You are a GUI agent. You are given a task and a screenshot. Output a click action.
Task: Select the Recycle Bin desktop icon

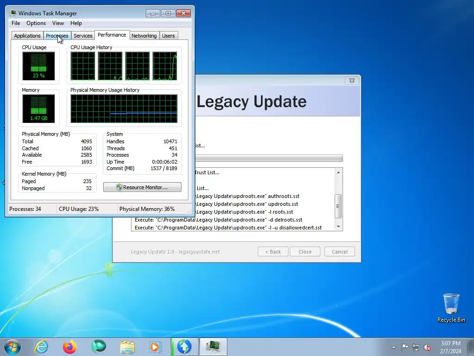click(451, 308)
